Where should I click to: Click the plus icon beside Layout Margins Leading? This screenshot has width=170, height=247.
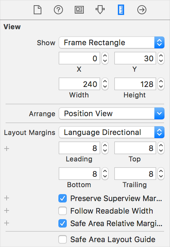pyautogui.click(x=7, y=149)
